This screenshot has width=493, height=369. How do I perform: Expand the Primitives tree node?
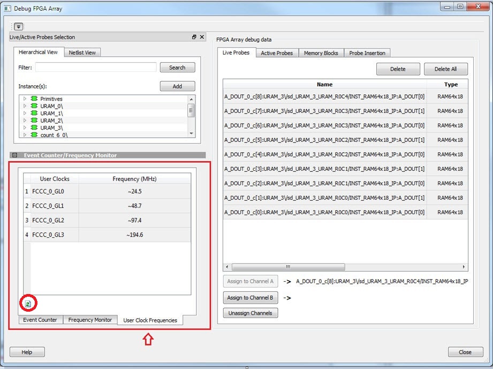click(25, 99)
